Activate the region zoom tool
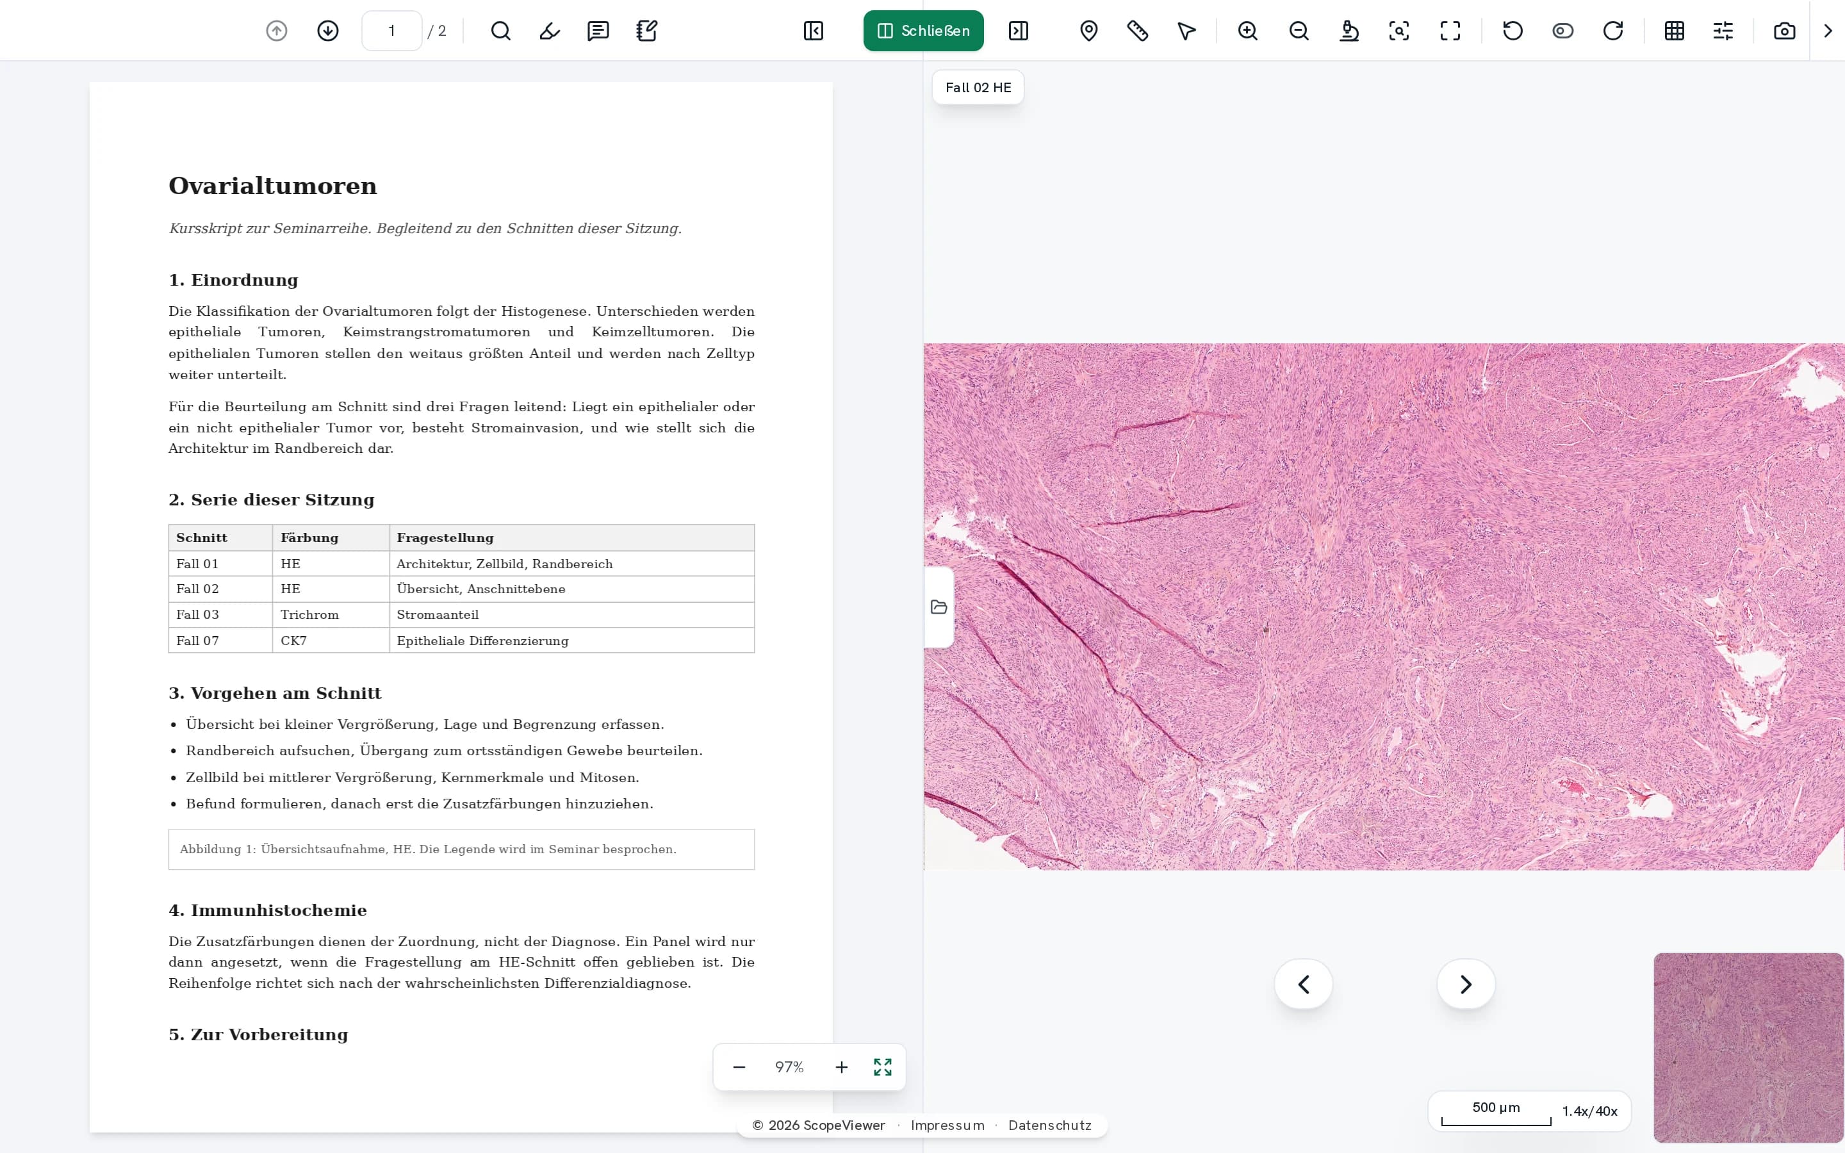 pyautogui.click(x=1399, y=31)
